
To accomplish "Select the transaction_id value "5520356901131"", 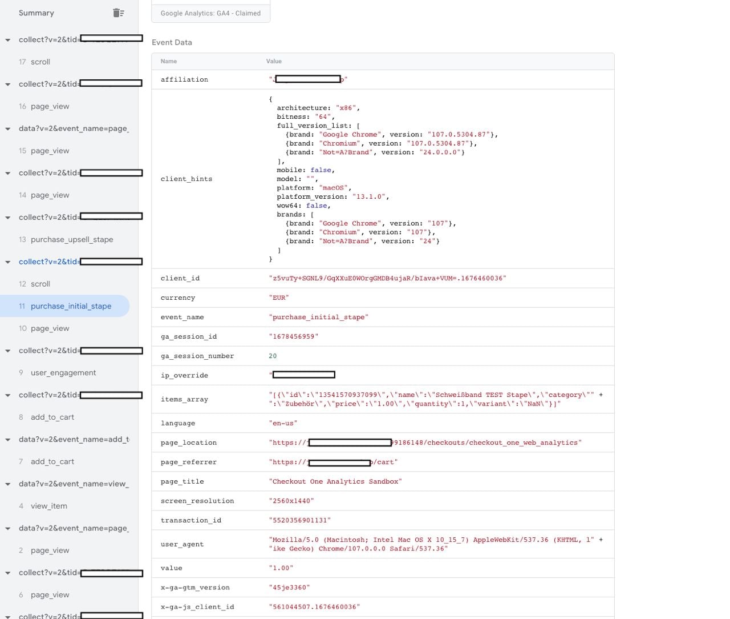I will 299,520.
